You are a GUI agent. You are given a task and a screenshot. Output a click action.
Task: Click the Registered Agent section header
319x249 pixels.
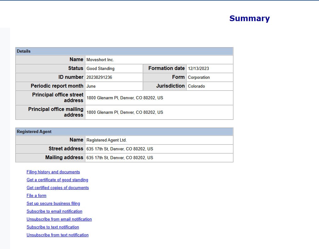(124, 132)
